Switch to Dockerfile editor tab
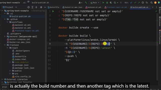Viewport: 161px width, 90px height. click(54, 7)
